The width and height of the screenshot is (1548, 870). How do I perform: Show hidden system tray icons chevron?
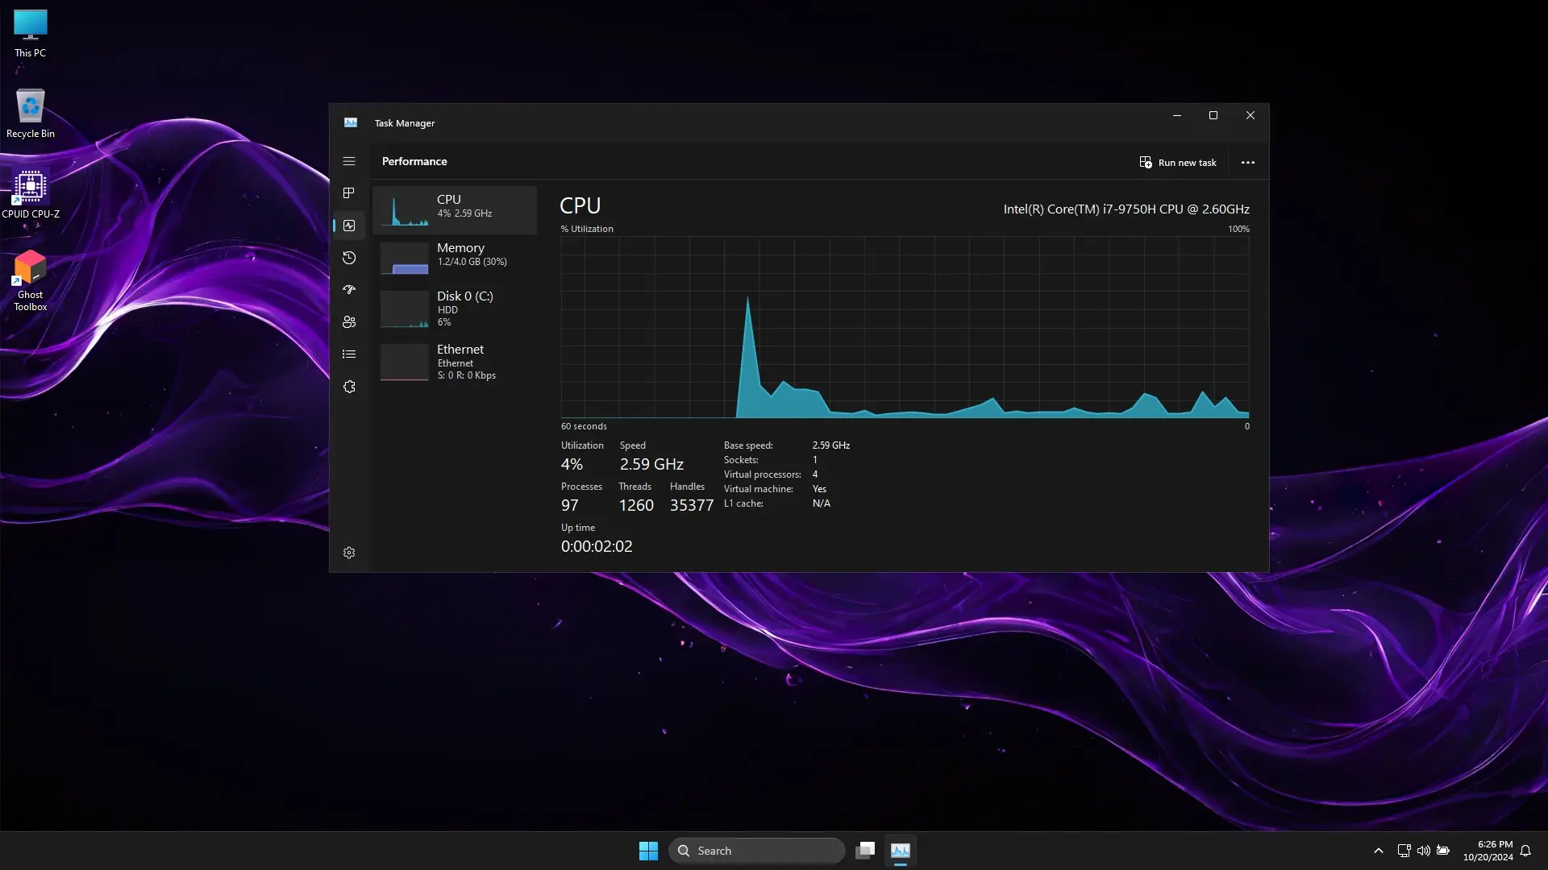coord(1378,851)
